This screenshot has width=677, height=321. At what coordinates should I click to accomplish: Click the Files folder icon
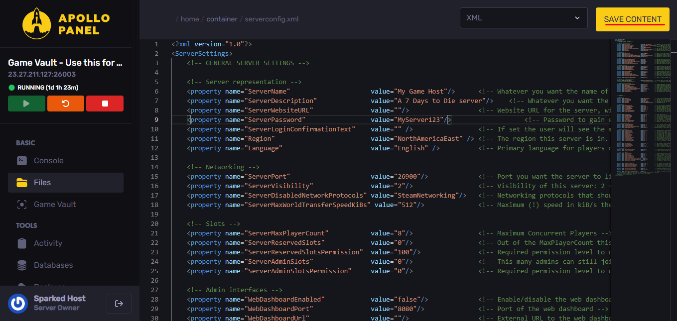point(22,183)
